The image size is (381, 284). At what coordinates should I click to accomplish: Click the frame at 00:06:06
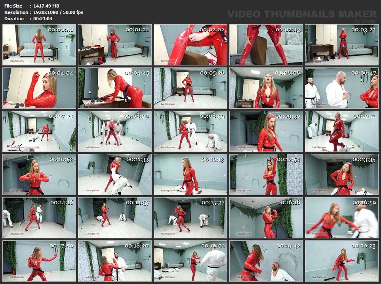point(266,88)
